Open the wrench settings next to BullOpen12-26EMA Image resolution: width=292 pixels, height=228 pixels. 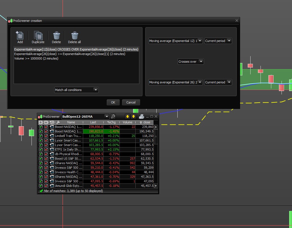113,117
